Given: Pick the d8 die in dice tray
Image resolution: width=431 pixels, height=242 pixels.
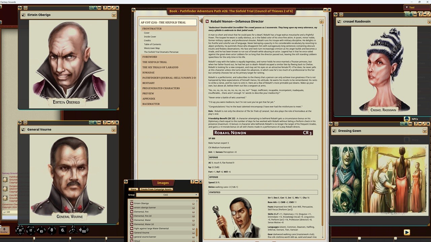Looking at the screenshot, I should 52,230.
